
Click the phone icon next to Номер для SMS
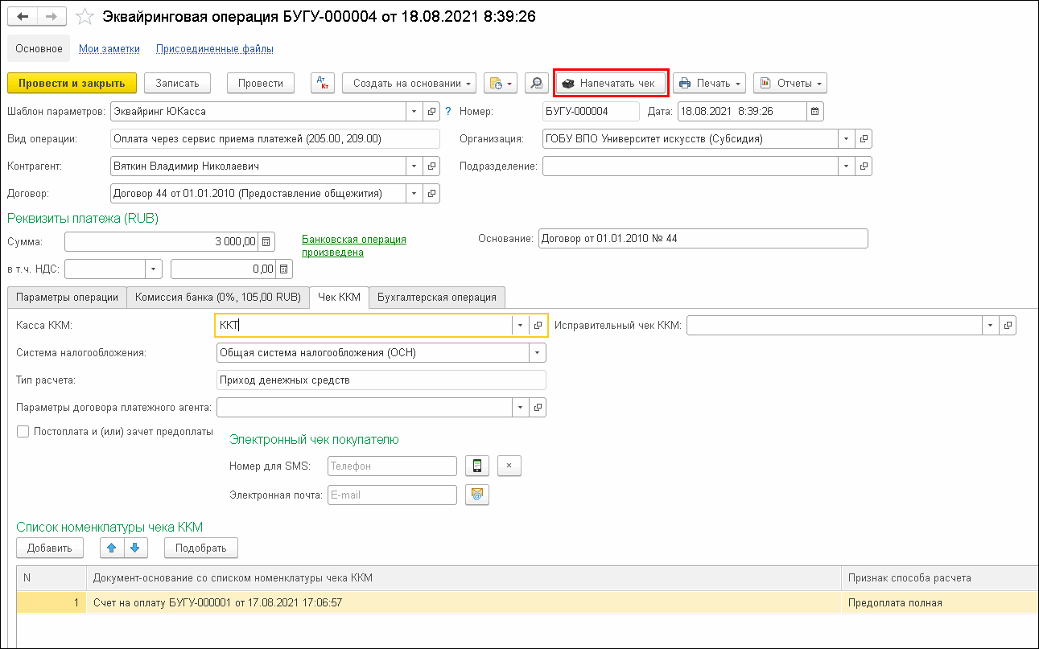tap(477, 466)
